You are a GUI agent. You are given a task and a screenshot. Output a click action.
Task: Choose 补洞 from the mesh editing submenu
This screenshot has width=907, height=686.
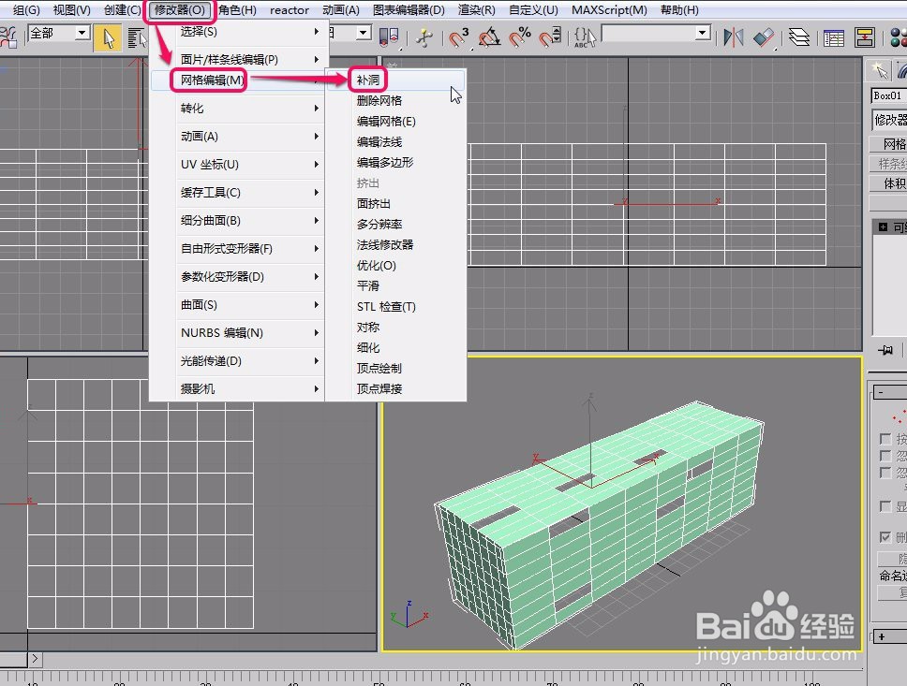point(368,79)
